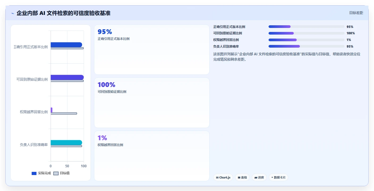Toggle the 目标值 legend swatch
The height and width of the screenshot is (191, 374).
(56, 173)
